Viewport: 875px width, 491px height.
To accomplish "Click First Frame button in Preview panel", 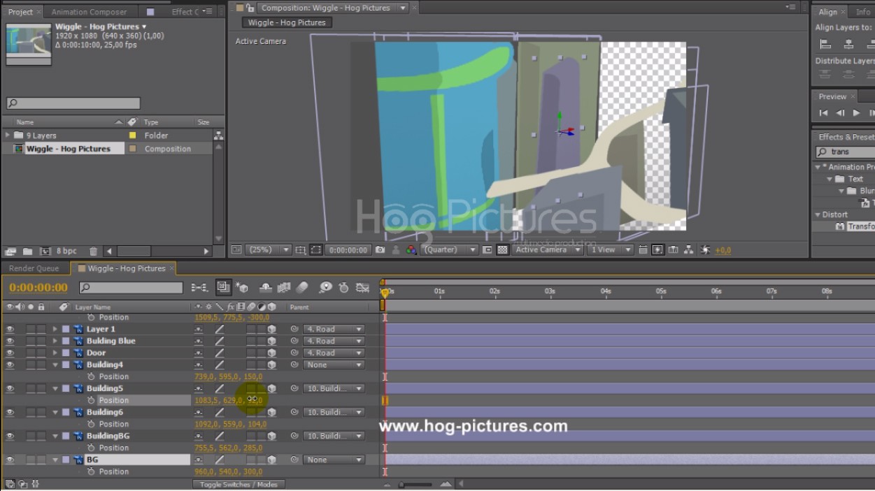I will tap(823, 113).
